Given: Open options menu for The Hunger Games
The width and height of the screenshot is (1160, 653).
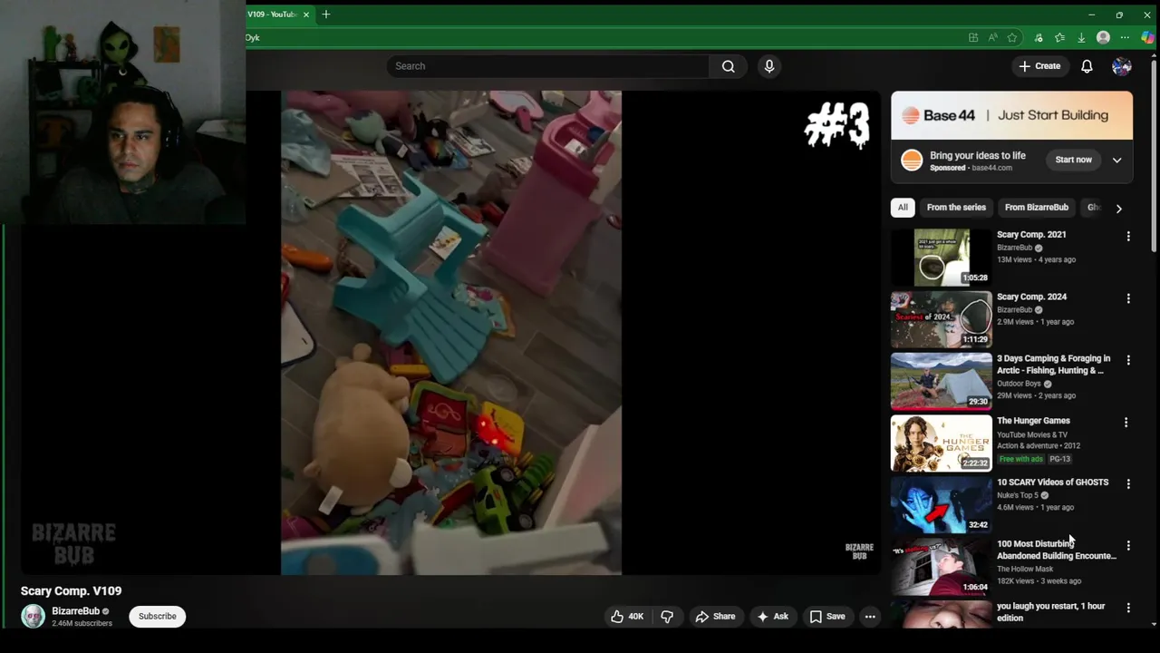Looking at the screenshot, I should (x=1126, y=423).
